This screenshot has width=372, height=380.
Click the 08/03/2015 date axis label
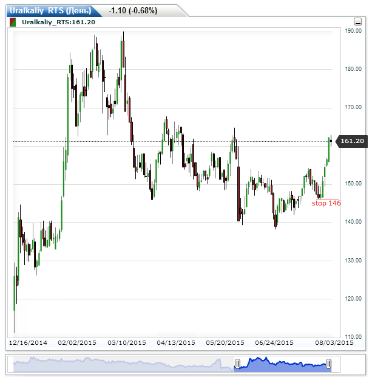point(334,343)
